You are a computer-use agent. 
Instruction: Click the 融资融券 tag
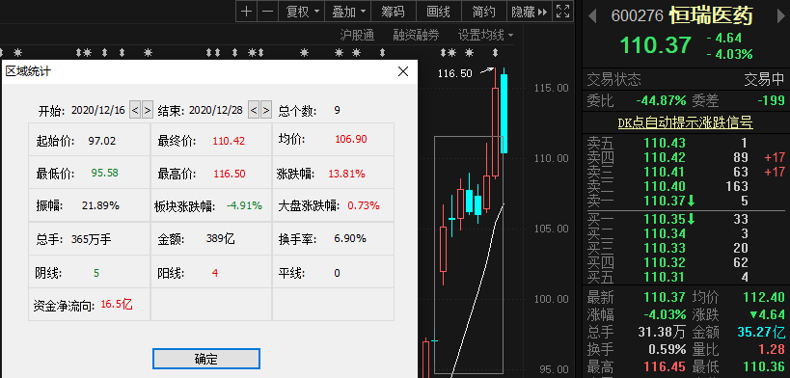coord(416,36)
